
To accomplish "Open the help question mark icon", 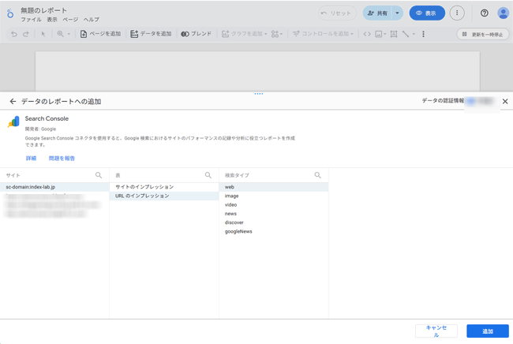I will point(485,13).
